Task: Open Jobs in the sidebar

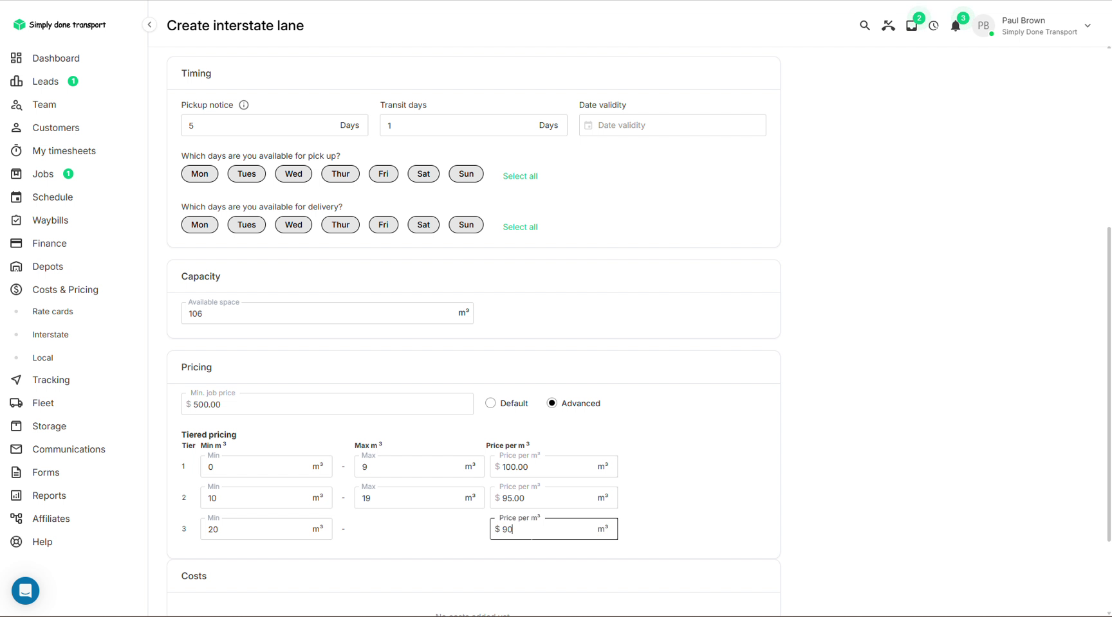Action: (42, 174)
